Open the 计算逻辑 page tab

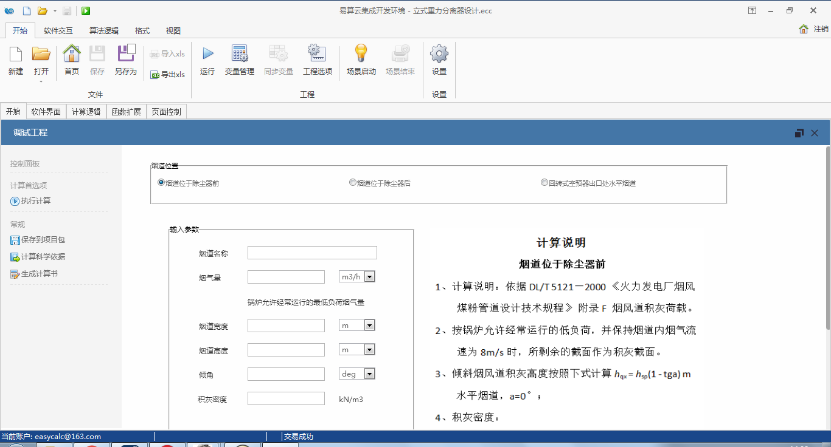[x=86, y=112]
